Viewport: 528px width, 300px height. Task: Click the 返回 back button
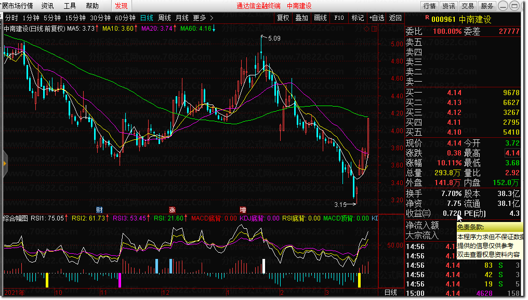(395, 18)
